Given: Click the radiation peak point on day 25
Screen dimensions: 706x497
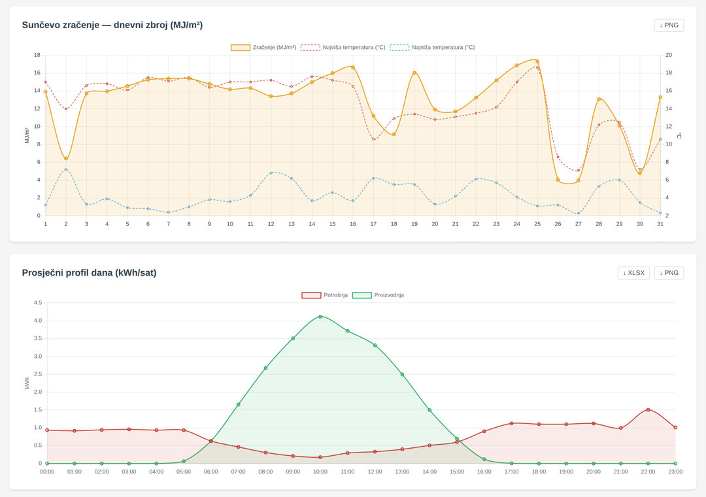Looking at the screenshot, I should pyautogui.click(x=537, y=61).
